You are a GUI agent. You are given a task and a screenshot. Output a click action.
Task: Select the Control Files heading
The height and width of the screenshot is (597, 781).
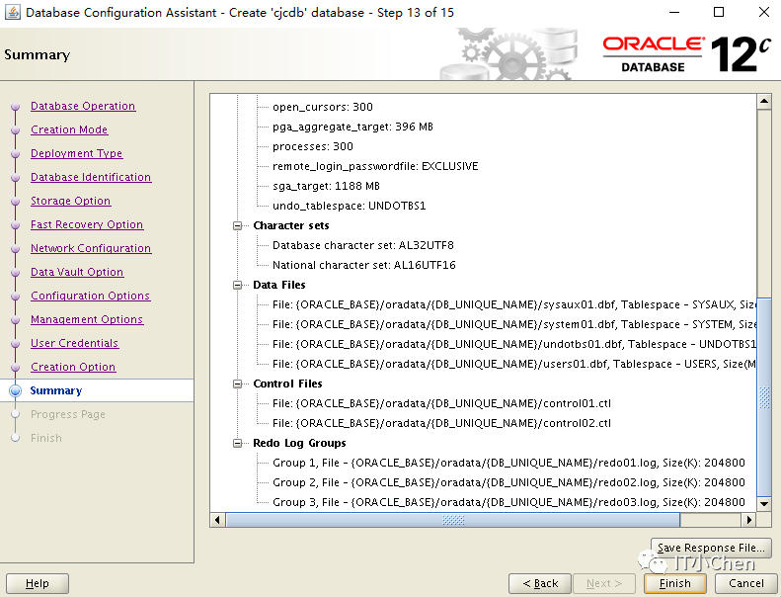pyautogui.click(x=287, y=384)
